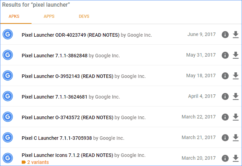
Task: Open Pixel Launcher ODR-4023749 (READ NOTES) link
Action: [70, 35]
